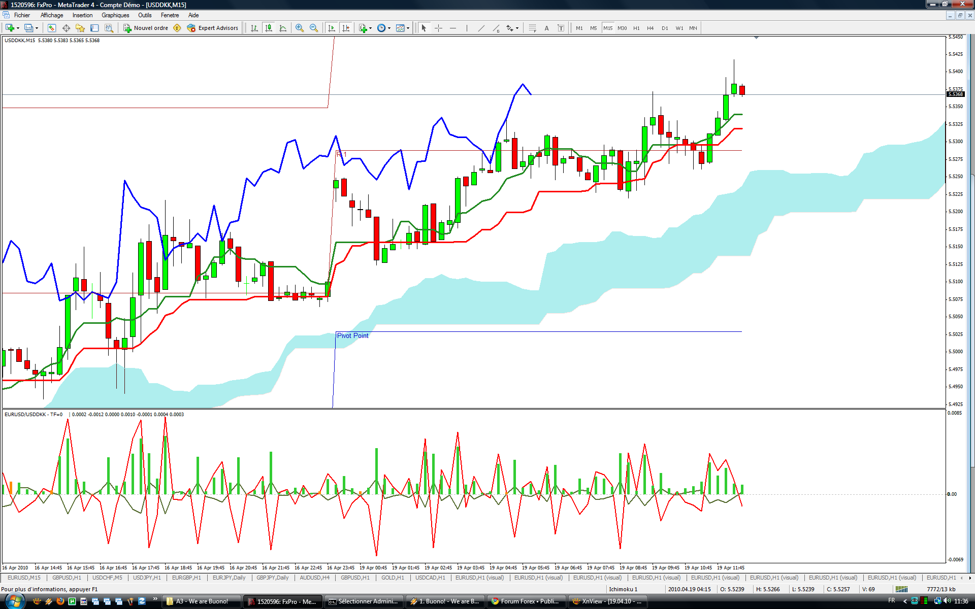975x609 pixels.
Task: Select the trendline drawing tool
Action: (x=481, y=28)
